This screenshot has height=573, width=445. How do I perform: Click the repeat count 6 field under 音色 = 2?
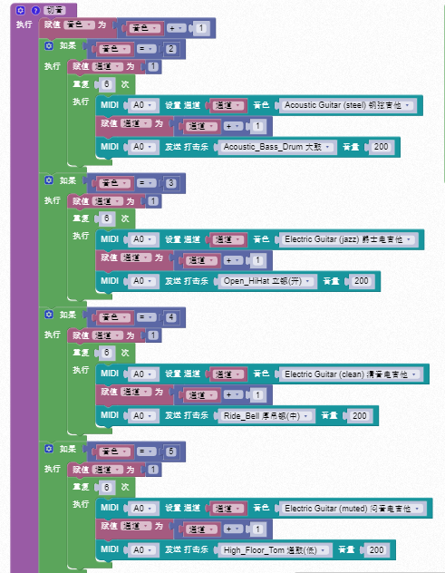[106, 84]
